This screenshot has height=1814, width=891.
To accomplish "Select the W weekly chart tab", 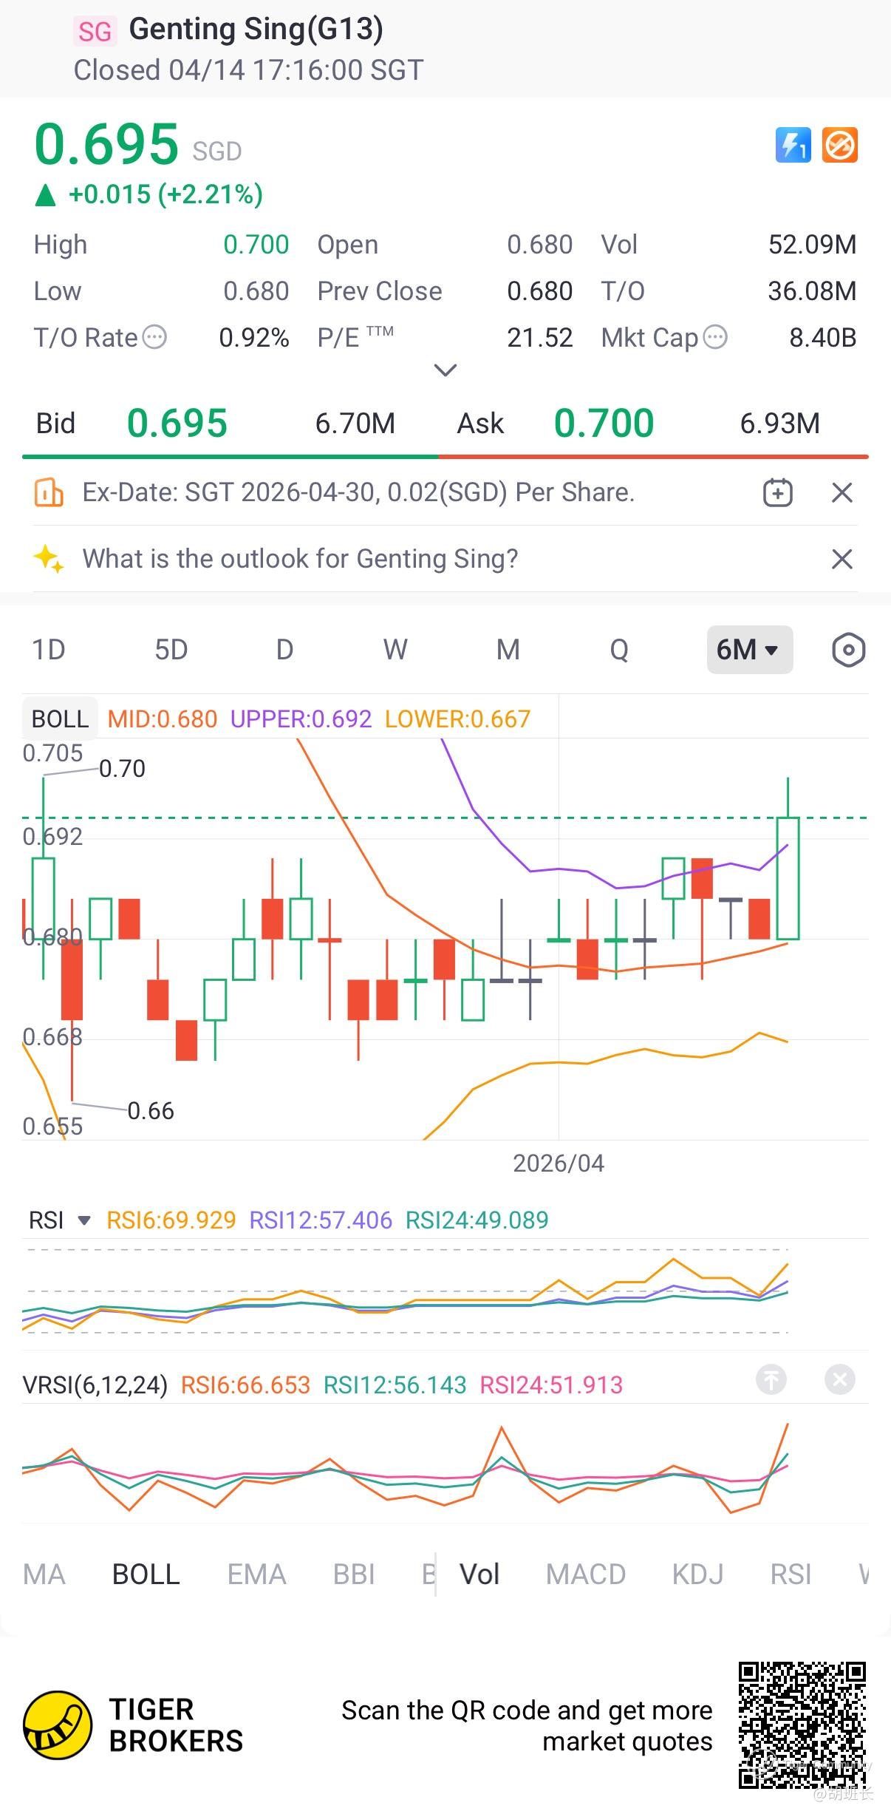I will point(395,650).
